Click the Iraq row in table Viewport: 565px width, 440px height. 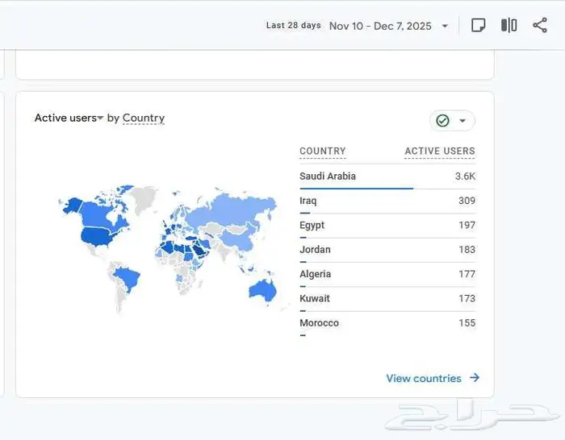point(308,201)
